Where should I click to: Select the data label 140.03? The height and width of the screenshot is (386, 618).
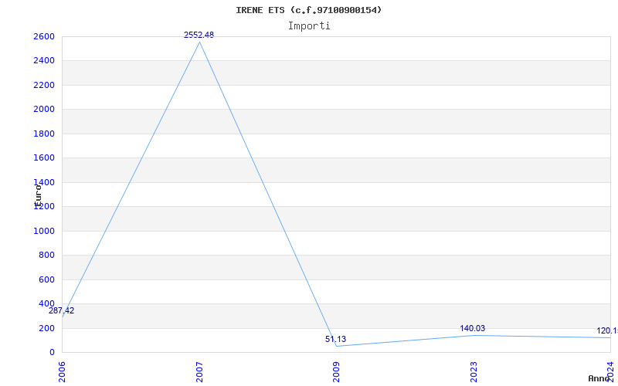pos(473,329)
